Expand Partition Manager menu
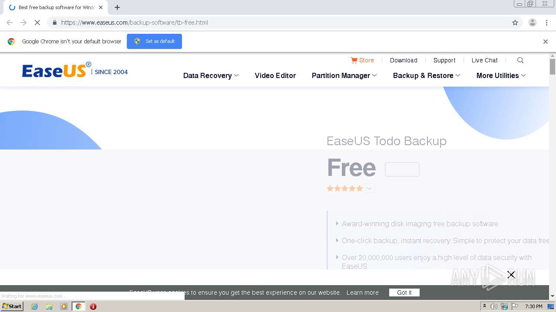 [x=344, y=75]
